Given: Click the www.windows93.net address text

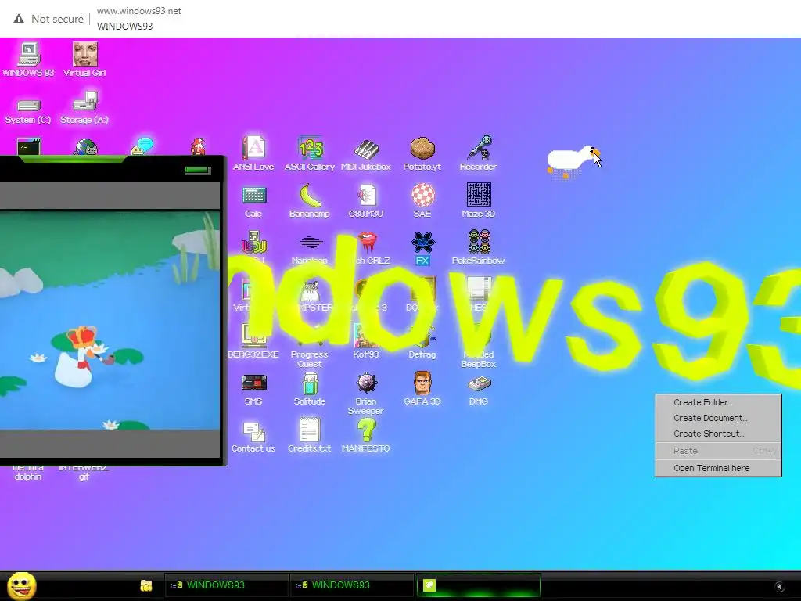Looking at the screenshot, I should 139,11.
